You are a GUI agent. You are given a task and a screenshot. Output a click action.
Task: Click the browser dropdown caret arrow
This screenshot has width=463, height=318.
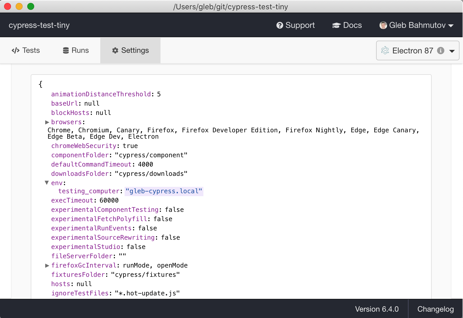452,51
